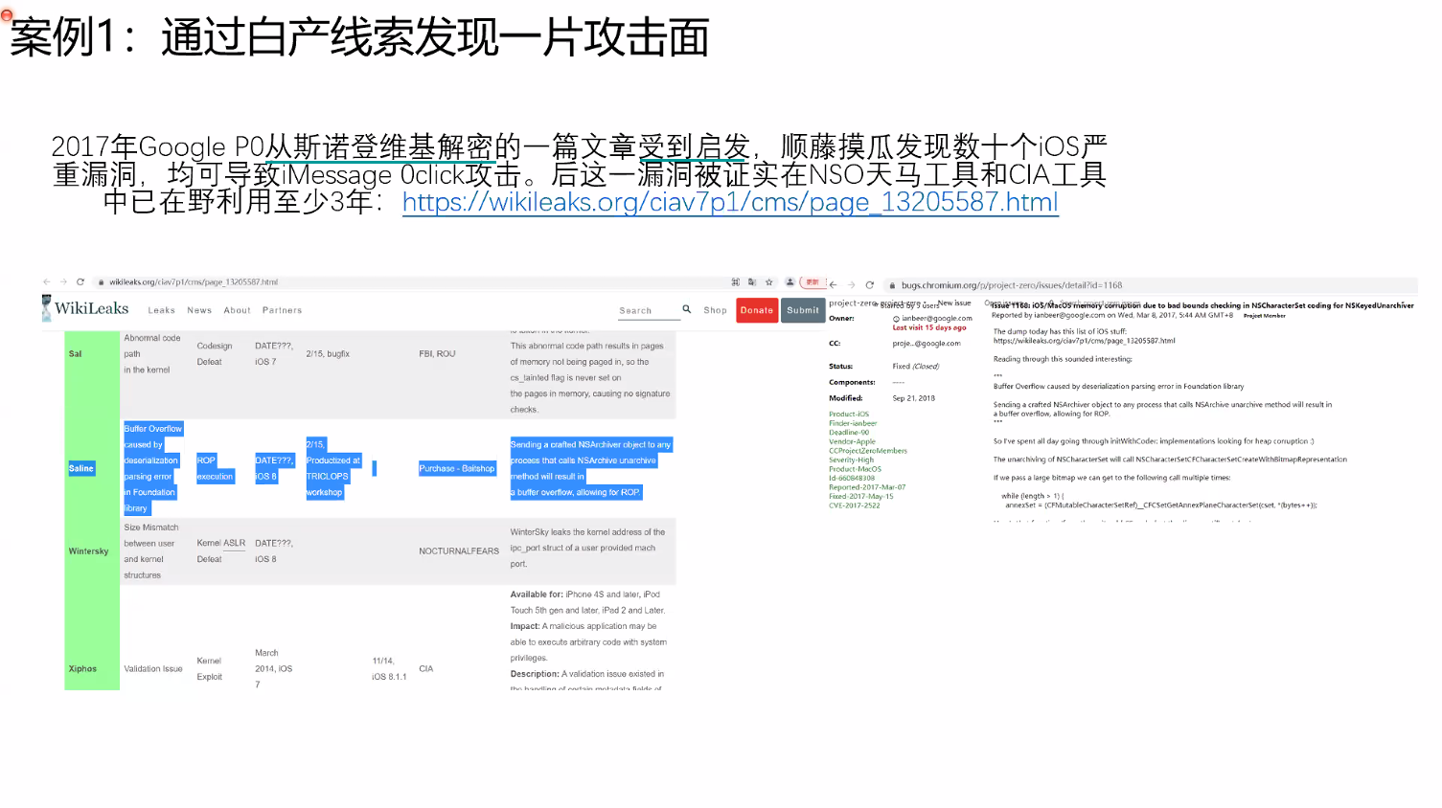
Task: Go forward in the bugs.chromium.org browser
Action: [x=851, y=285]
